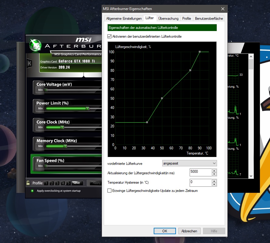Click the fan curve node near 24 percent
The width and height of the screenshot is (270, 243).
pyautogui.click(x=147, y=122)
